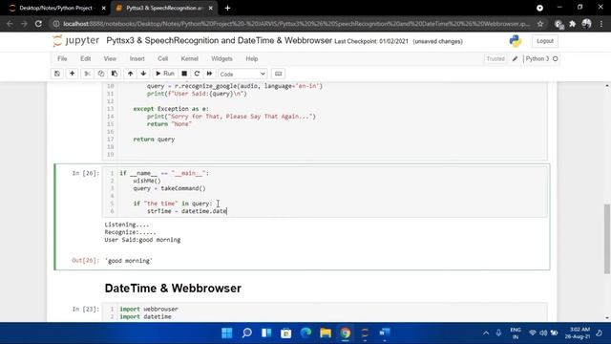Open Microsoft Edge from the taskbar
The image size is (611, 344).
tap(305, 333)
